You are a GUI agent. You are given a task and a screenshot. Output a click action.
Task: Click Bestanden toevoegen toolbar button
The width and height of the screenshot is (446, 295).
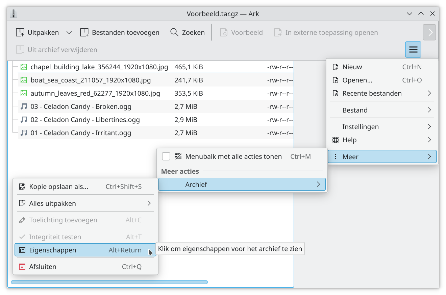coord(120,32)
